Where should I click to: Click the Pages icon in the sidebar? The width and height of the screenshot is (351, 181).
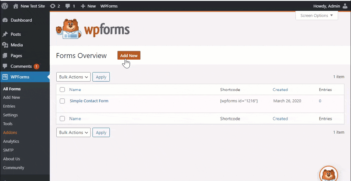[x=5, y=56]
